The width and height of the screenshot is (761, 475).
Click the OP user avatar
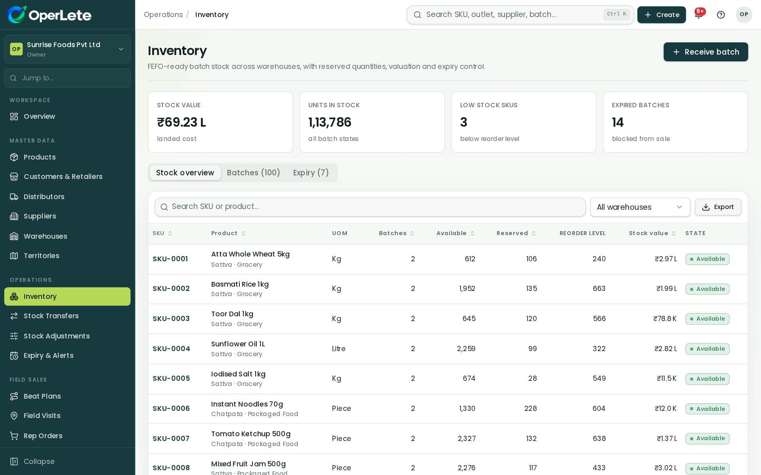click(744, 15)
